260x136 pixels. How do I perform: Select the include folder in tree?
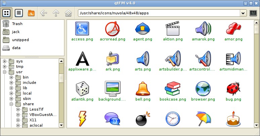[x=26, y=83]
